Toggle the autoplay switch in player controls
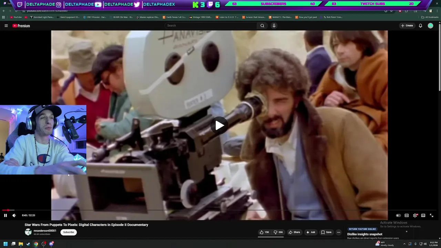Viewport: 441px width, 248px height. [x=398, y=216]
